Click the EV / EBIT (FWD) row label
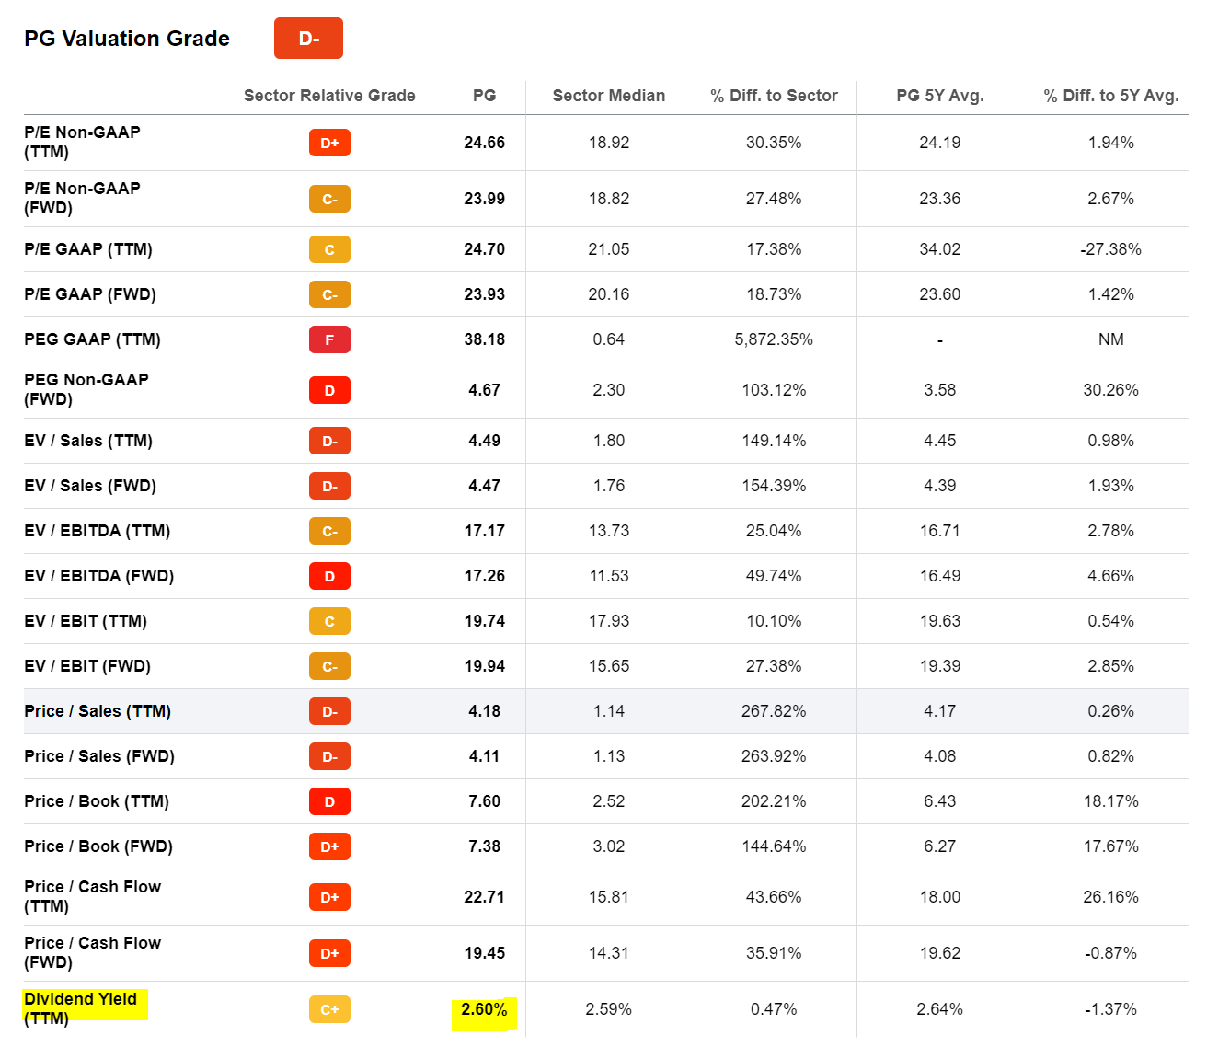 coord(87,666)
